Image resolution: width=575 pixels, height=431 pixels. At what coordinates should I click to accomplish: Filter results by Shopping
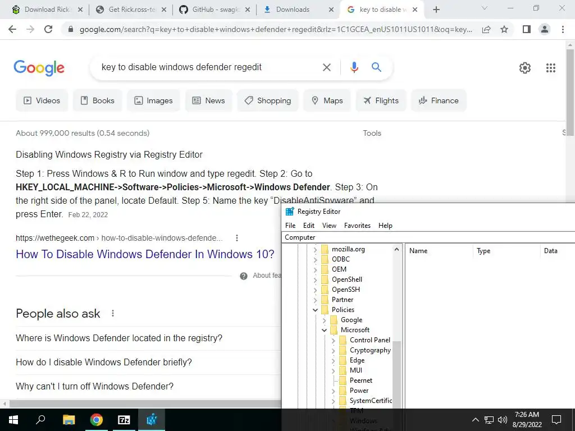(268, 100)
